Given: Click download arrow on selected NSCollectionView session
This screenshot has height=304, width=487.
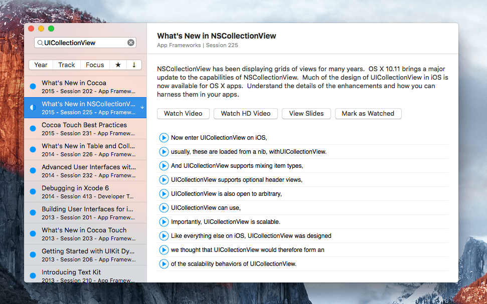Looking at the screenshot, I should [142, 107].
